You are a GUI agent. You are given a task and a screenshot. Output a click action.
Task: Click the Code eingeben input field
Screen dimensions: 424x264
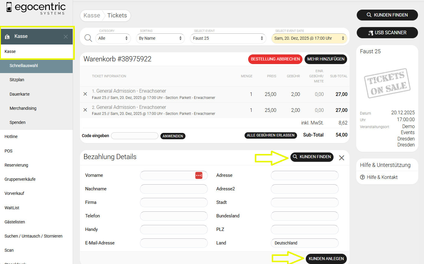click(x=134, y=136)
